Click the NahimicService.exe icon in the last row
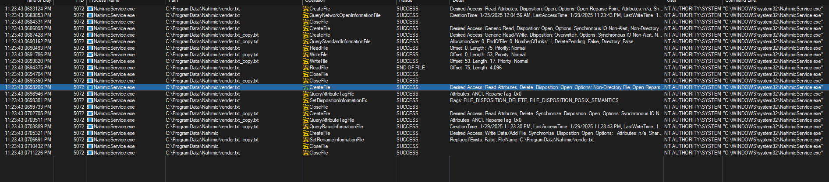 (90, 153)
